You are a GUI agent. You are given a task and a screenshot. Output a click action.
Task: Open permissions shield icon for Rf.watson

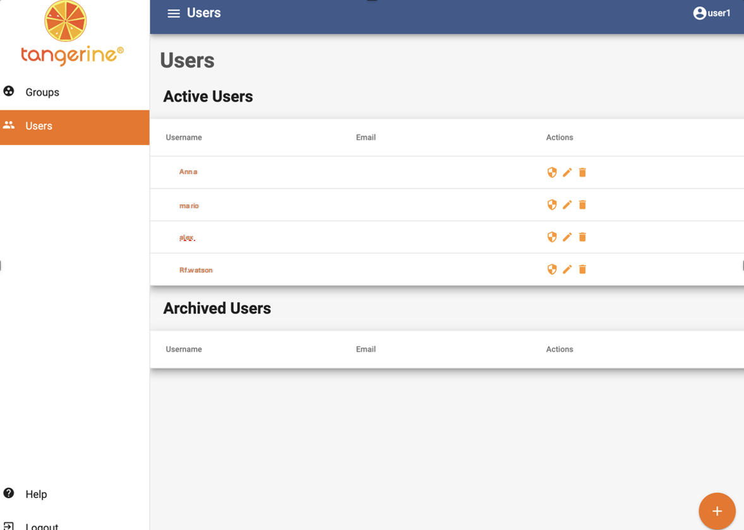tap(552, 269)
